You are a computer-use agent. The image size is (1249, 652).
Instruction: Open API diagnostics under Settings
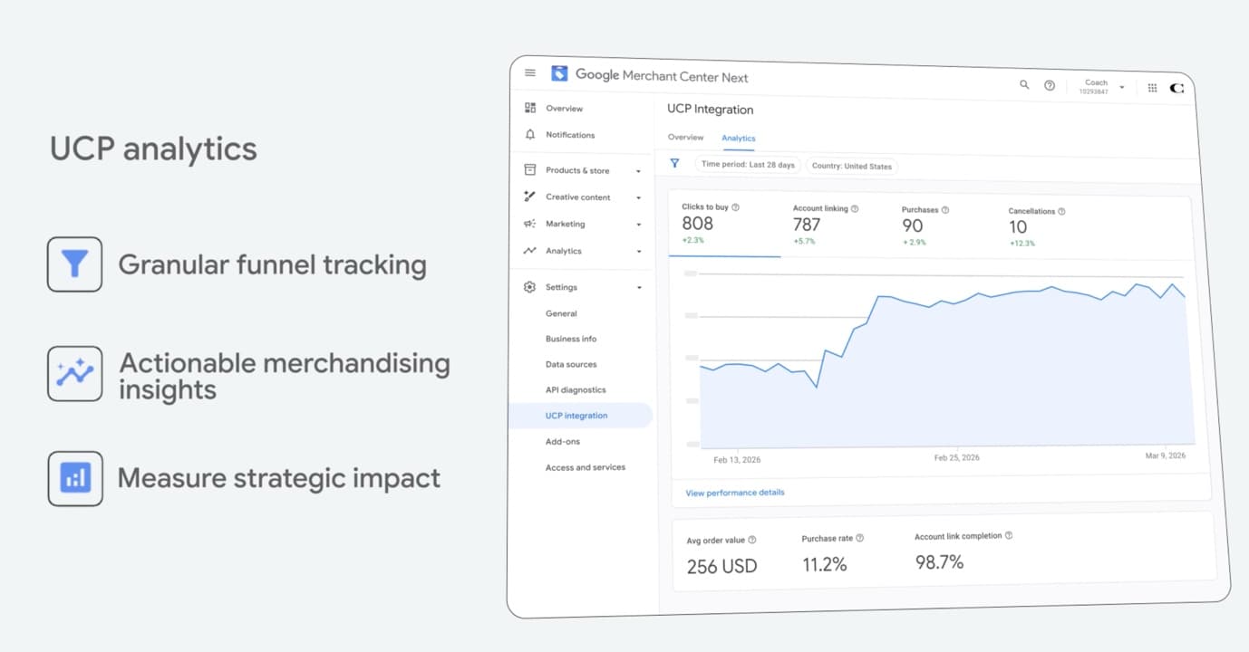coord(576,389)
